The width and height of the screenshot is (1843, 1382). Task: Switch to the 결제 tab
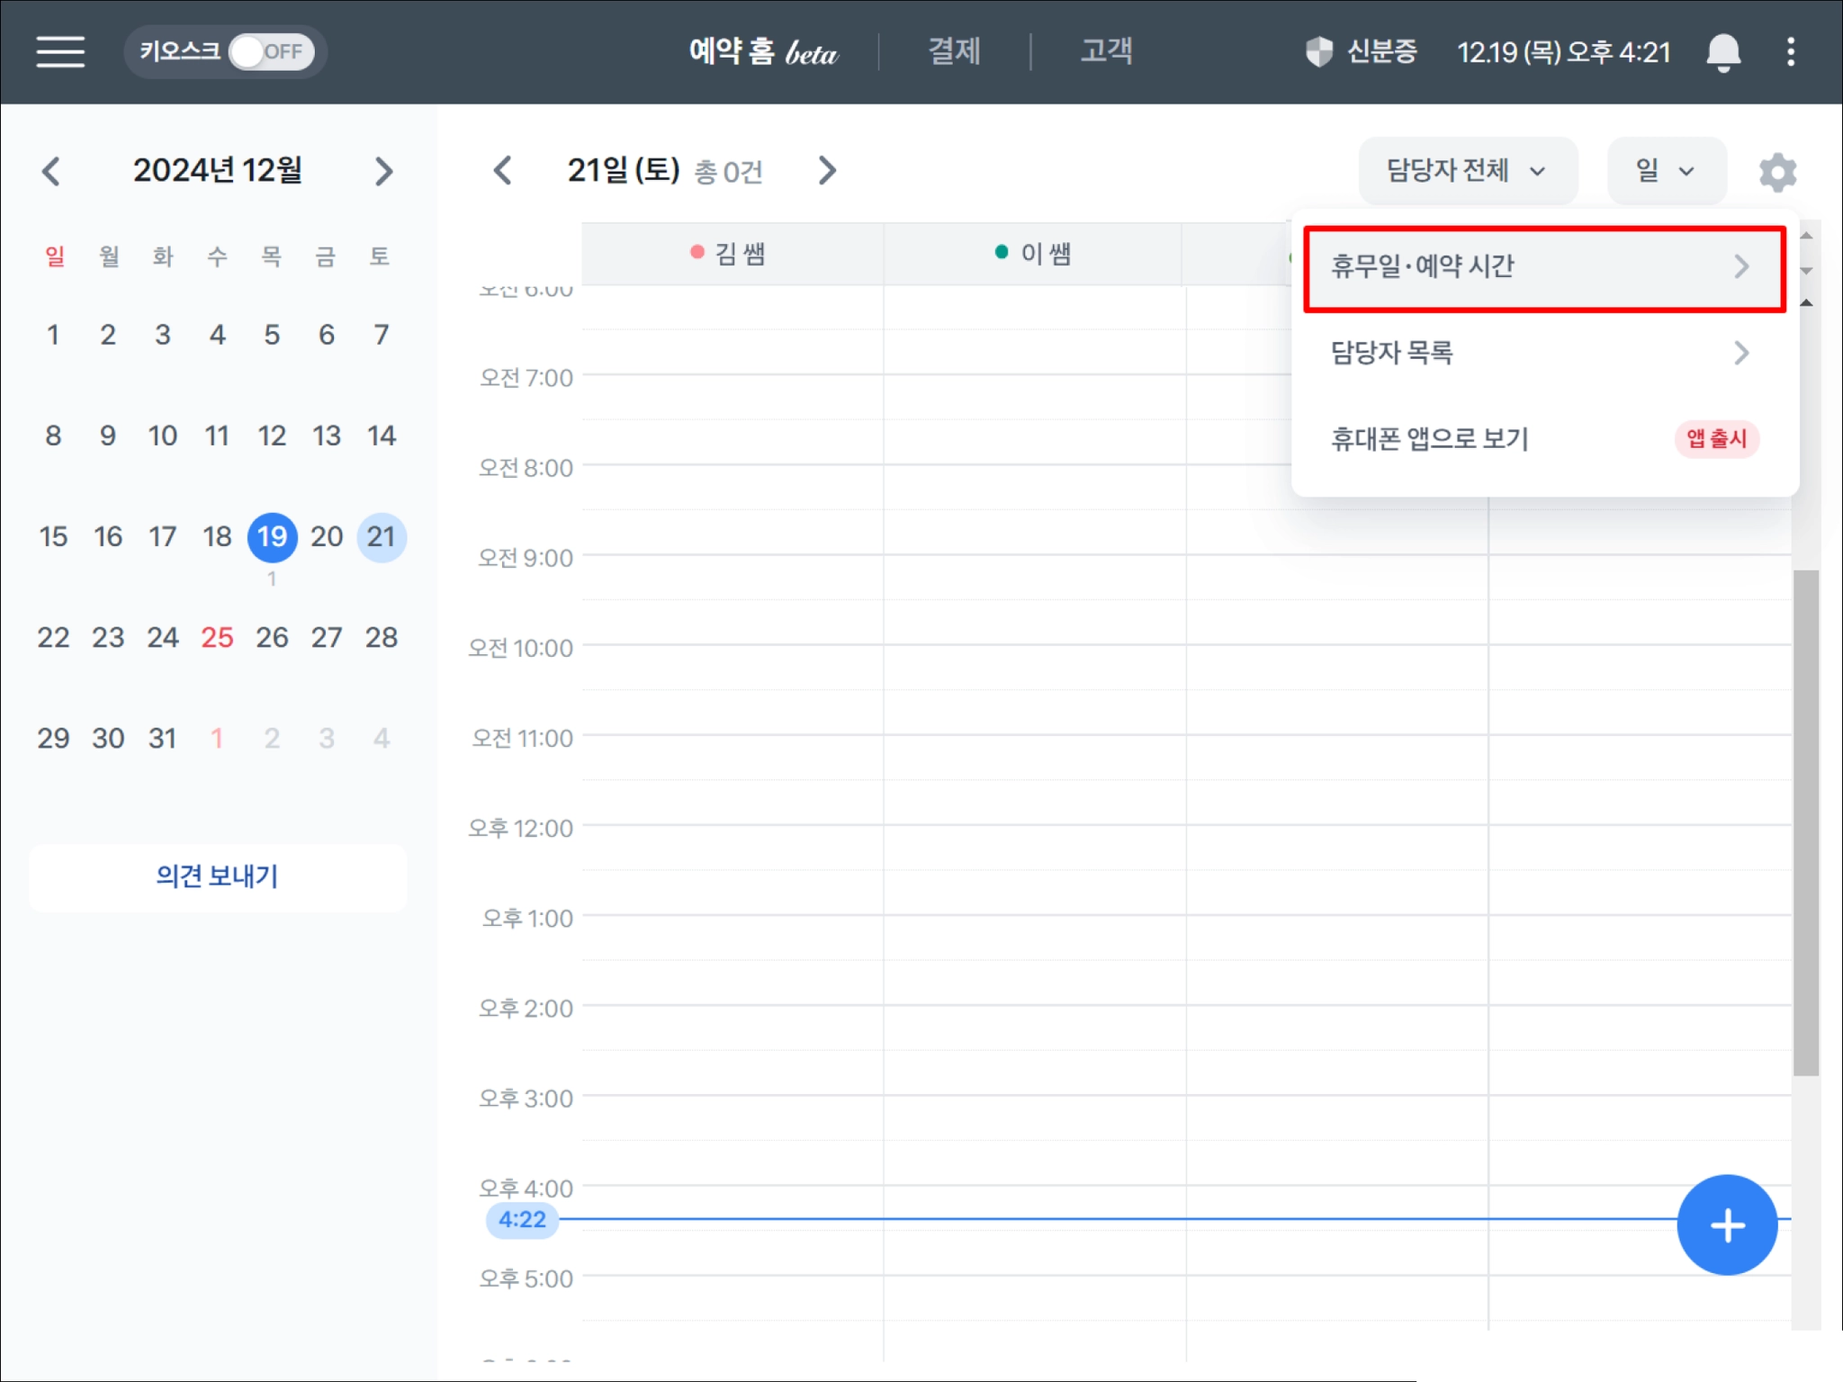(954, 51)
